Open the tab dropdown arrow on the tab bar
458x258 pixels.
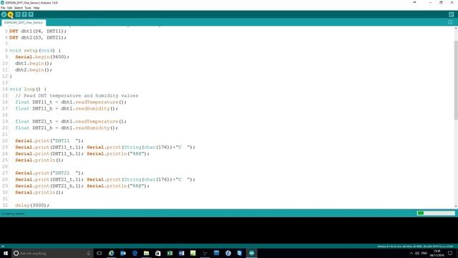450,22
